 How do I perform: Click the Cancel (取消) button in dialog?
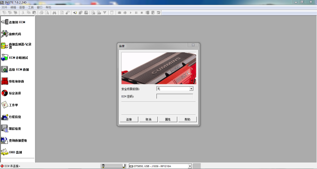click(149, 119)
